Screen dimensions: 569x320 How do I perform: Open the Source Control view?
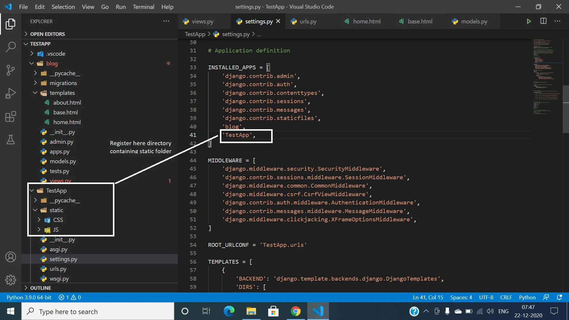point(11,70)
